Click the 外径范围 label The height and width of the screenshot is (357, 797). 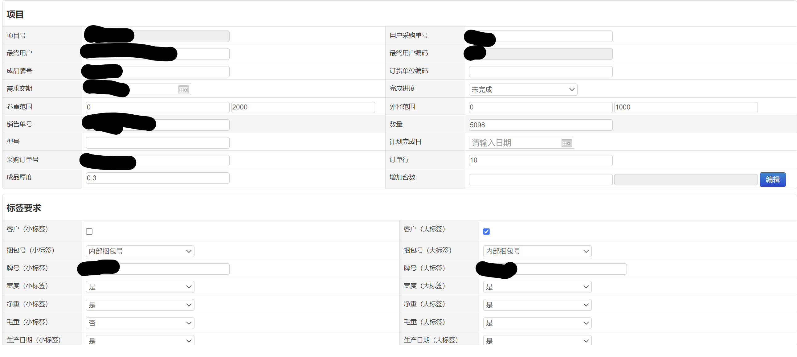click(402, 106)
